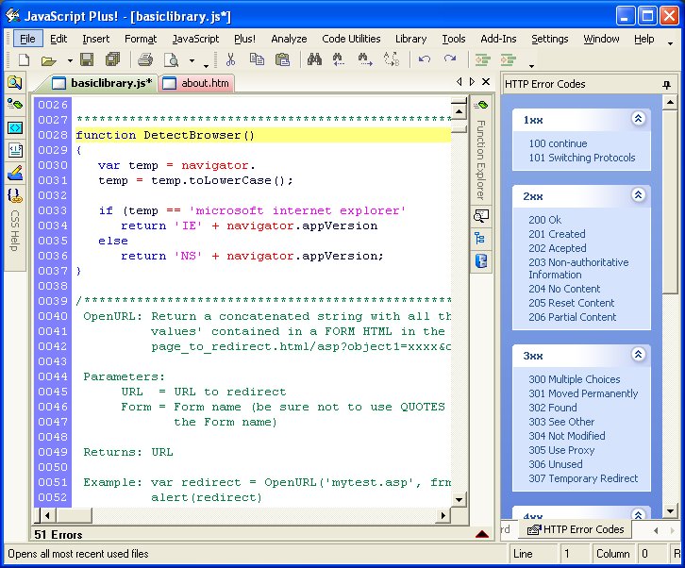Click the Replace icon in the toolbar
Screen dimensions: 685x568
click(391, 59)
